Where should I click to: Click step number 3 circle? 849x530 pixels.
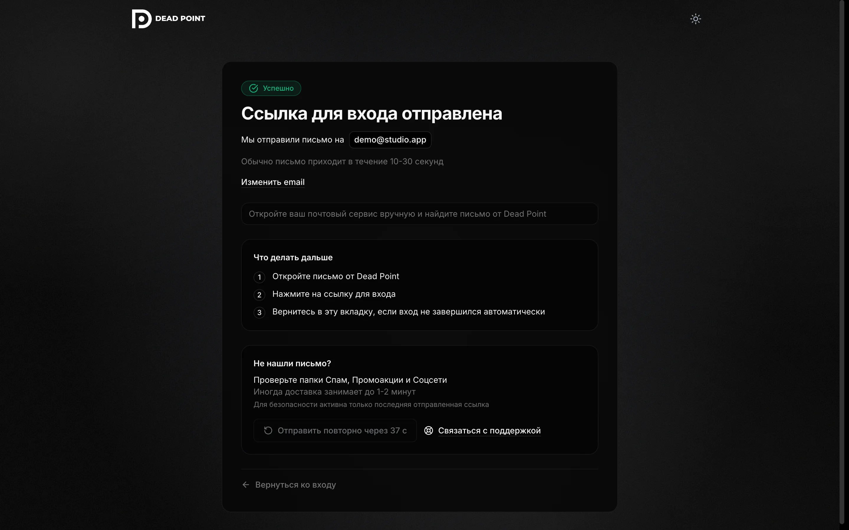(259, 313)
